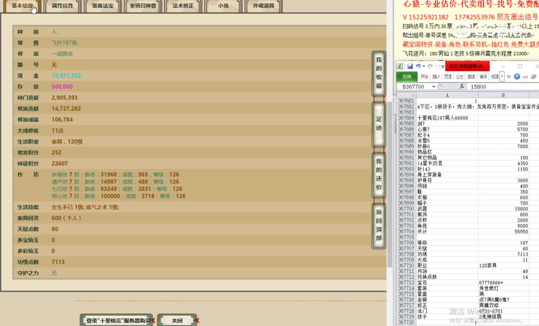Open the Customize Quick Access Toolbar dropdown
539x326 pixels.
[x=442, y=66]
